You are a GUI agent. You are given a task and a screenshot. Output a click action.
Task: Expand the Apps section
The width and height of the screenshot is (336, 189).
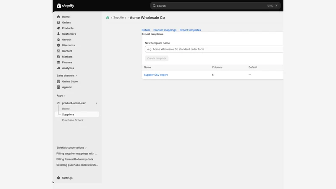61,96
